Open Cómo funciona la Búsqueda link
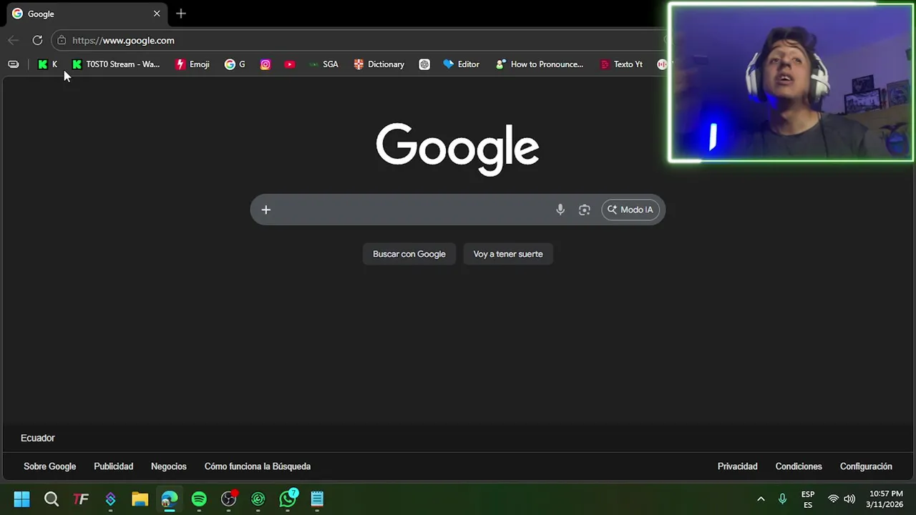Screen dimensions: 916x515 point(258,466)
